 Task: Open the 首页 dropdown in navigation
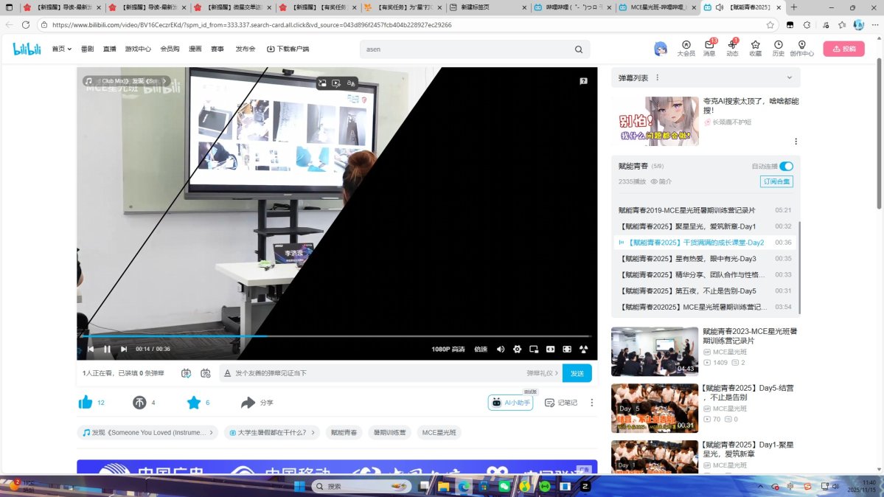[x=61, y=49]
